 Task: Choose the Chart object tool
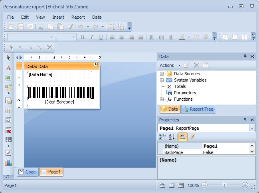(x=8, y=162)
